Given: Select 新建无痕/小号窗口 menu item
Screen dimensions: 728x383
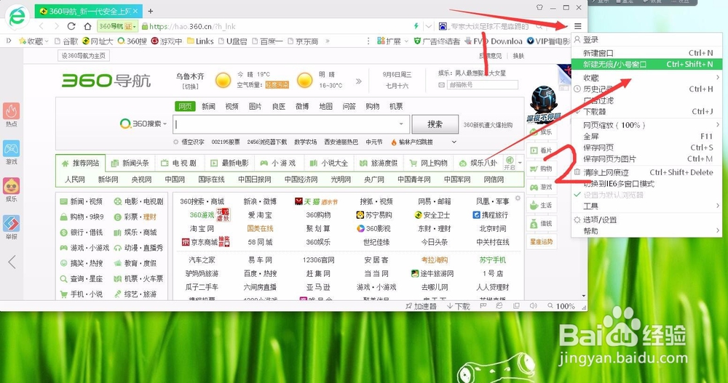Looking at the screenshot, I should click(646, 64).
